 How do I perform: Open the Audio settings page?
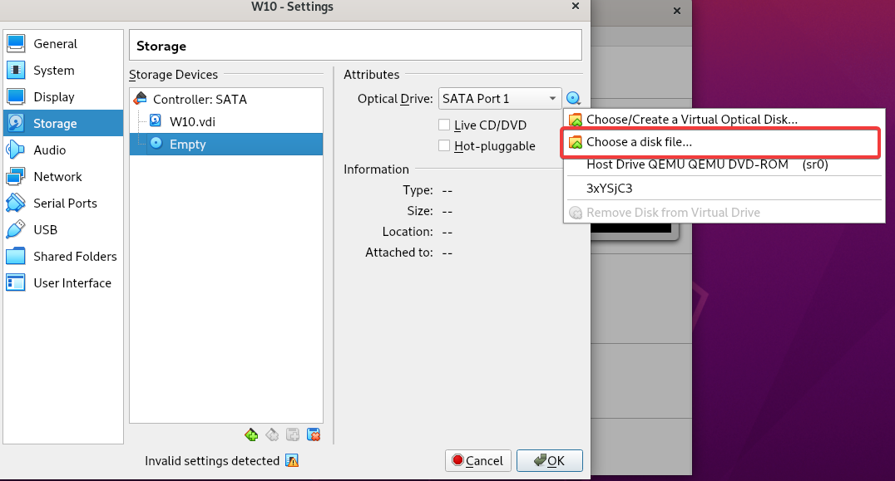coord(62,150)
